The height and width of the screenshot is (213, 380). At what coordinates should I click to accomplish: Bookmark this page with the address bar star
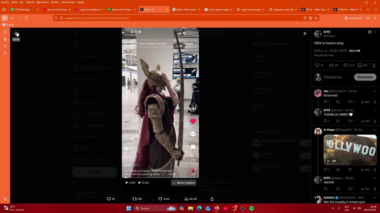pos(316,18)
